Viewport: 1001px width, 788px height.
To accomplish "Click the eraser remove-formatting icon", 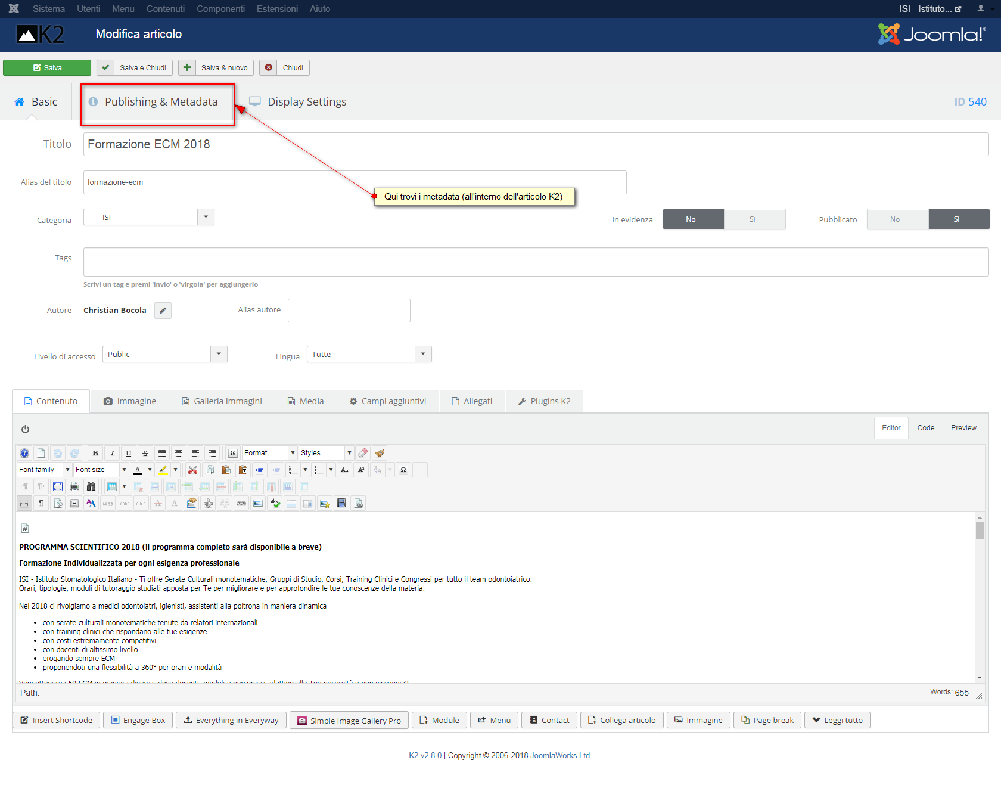I will coord(363,453).
